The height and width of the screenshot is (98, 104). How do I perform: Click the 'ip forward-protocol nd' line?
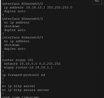(x=23, y=75)
